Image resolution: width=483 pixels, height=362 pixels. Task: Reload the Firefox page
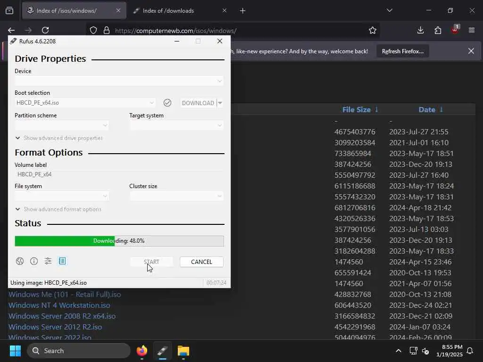click(45, 30)
